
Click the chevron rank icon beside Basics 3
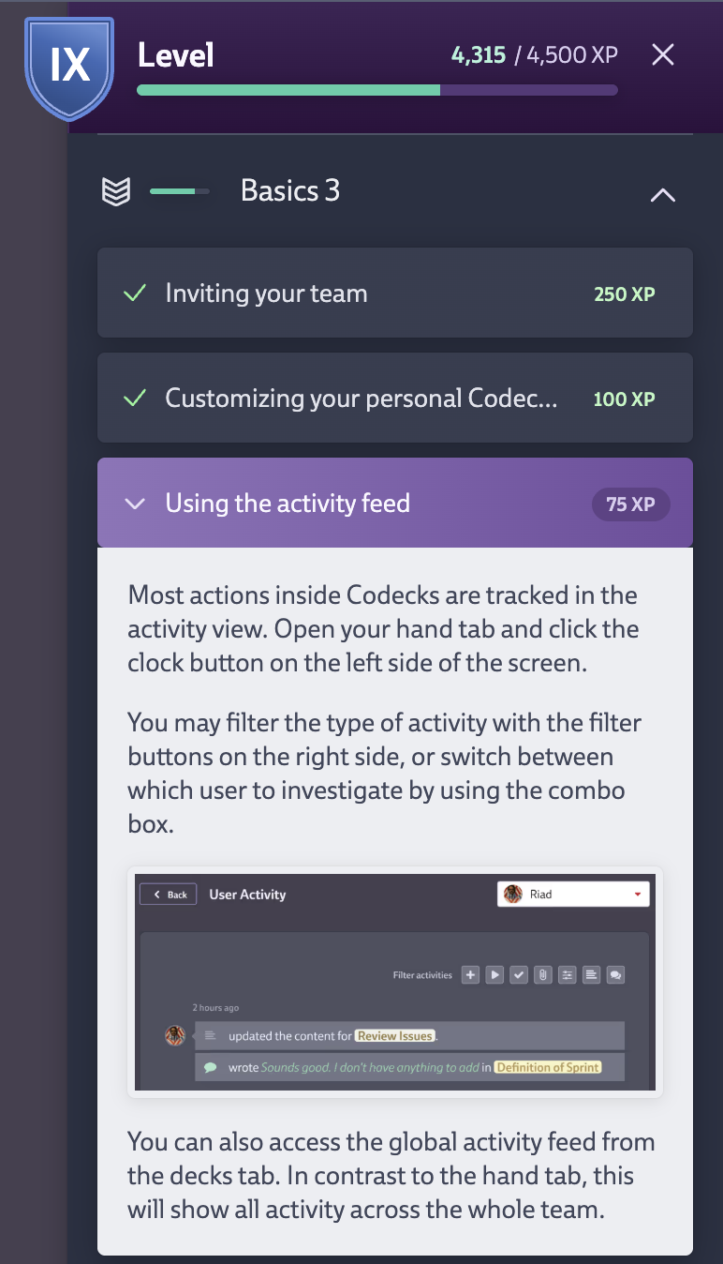click(x=114, y=190)
